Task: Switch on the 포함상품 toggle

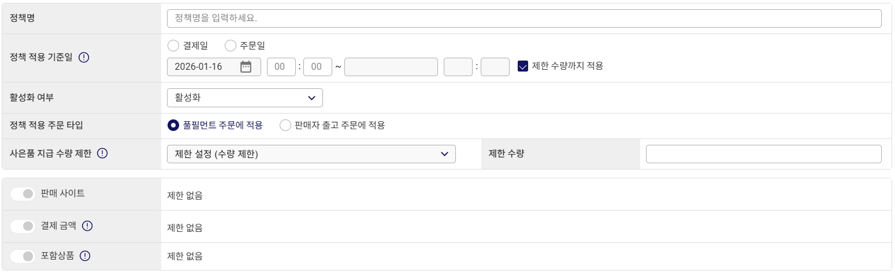Action: [x=23, y=256]
